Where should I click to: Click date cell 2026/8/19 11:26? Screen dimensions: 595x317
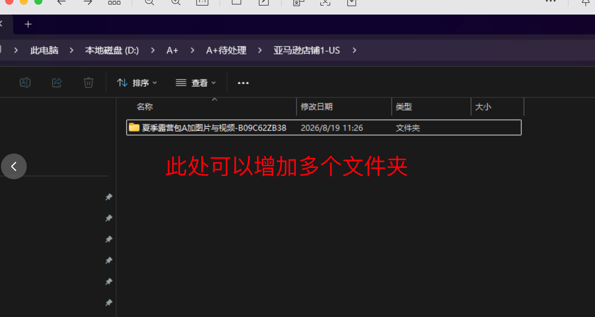[332, 128]
